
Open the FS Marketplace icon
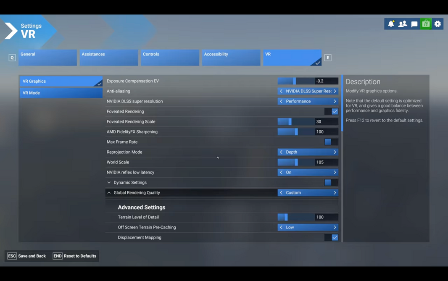click(426, 24)
